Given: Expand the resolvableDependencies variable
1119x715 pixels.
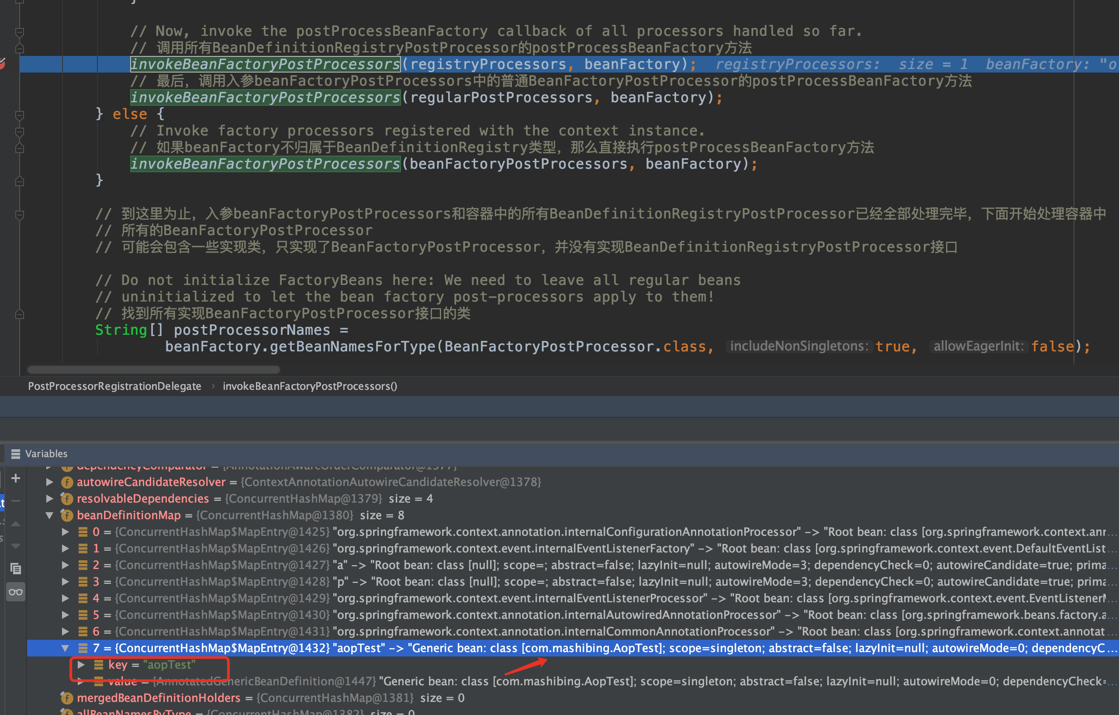Looking at the screenshot, I should tap(49, 498).
